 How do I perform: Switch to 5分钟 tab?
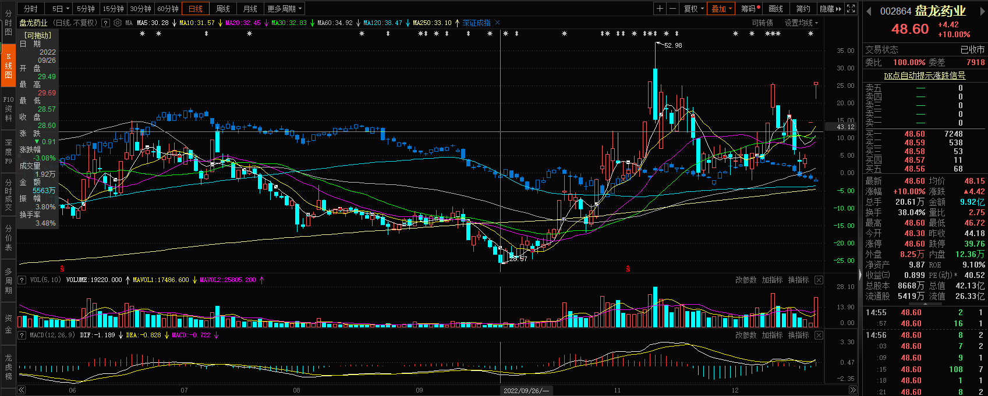[86, 9]
